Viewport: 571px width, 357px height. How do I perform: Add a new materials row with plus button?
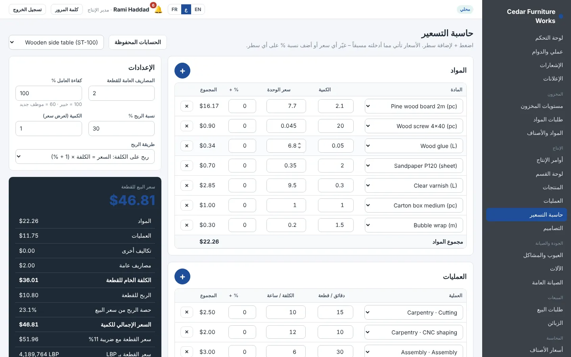182,71
